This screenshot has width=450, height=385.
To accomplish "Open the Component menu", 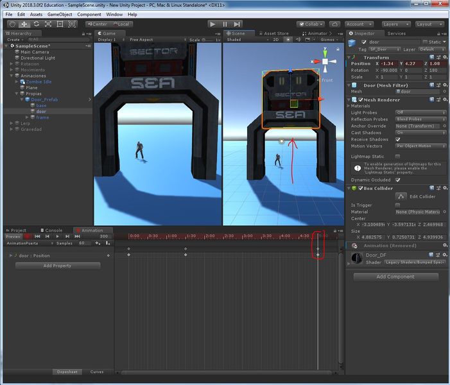I will pos(89,14).
